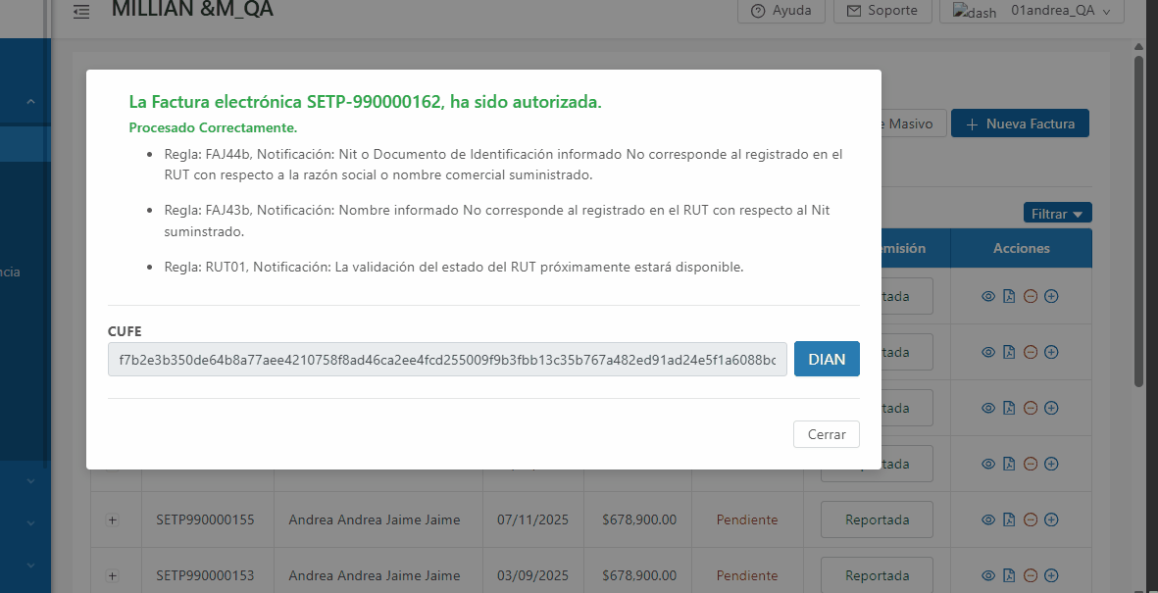
Task: Download PDF for invoice SETP990000155
Action: 1009,519
